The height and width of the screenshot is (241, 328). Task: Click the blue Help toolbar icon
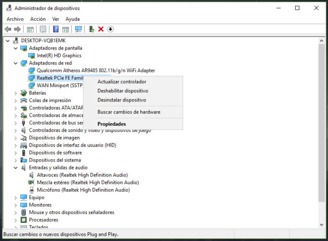click(56, 29)
